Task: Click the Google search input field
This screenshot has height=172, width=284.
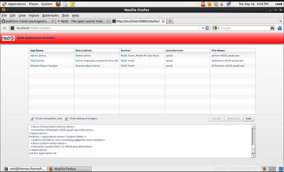Action: tap(245, 28)
